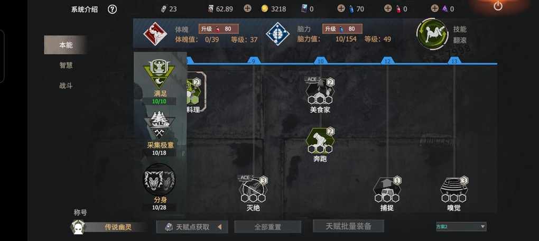The image size is (539, 241).
Task: Expand 天赋点获取 with its arrow
Action: coord(219,227)
